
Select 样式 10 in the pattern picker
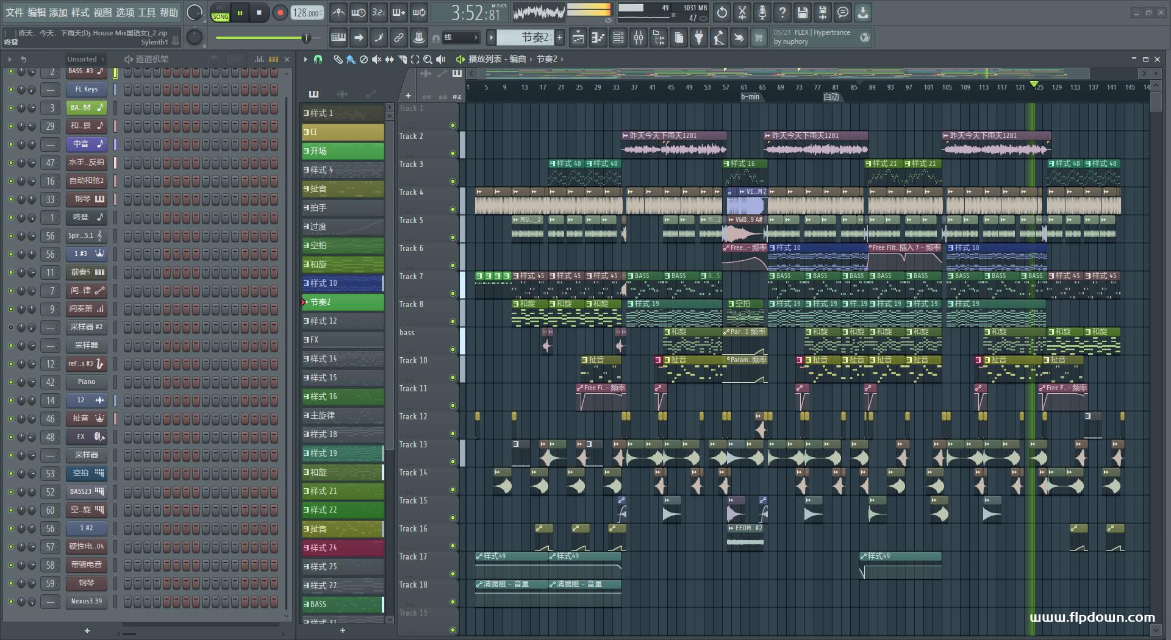(x=343, y=283)
